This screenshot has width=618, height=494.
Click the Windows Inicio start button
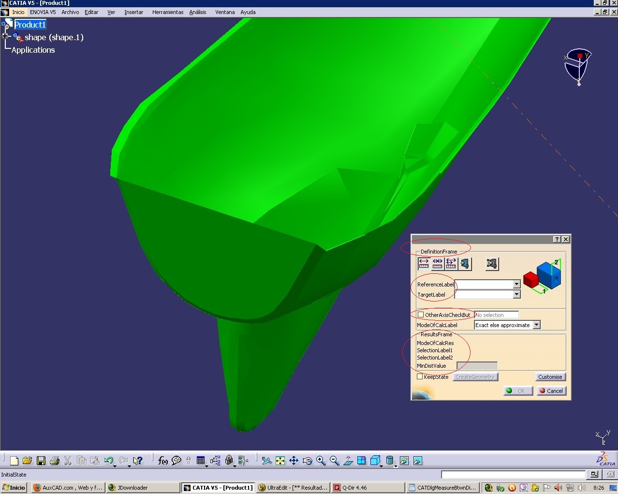point(14,487)
